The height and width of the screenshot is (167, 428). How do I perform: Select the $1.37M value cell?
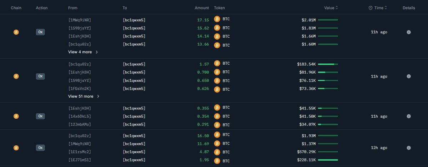coord(309,144)
